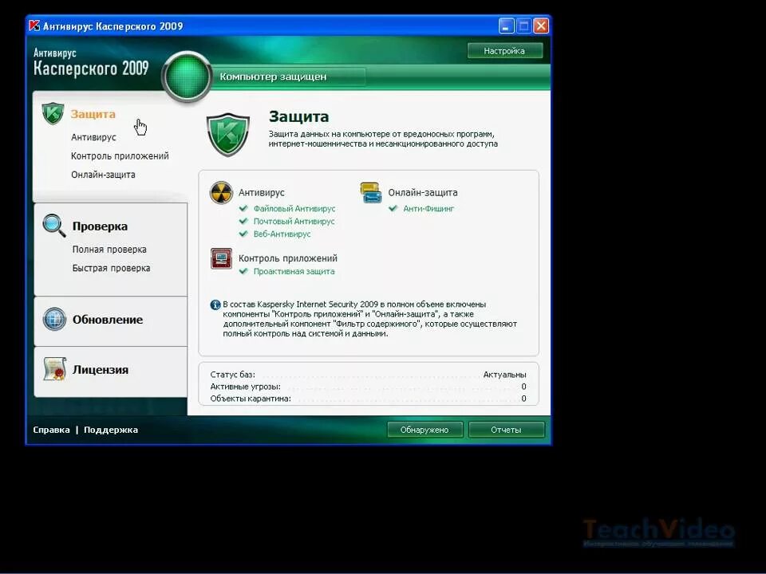The image size is (766, 574).
Task: Click the globe icon next to Обновление
Action: 54,319
